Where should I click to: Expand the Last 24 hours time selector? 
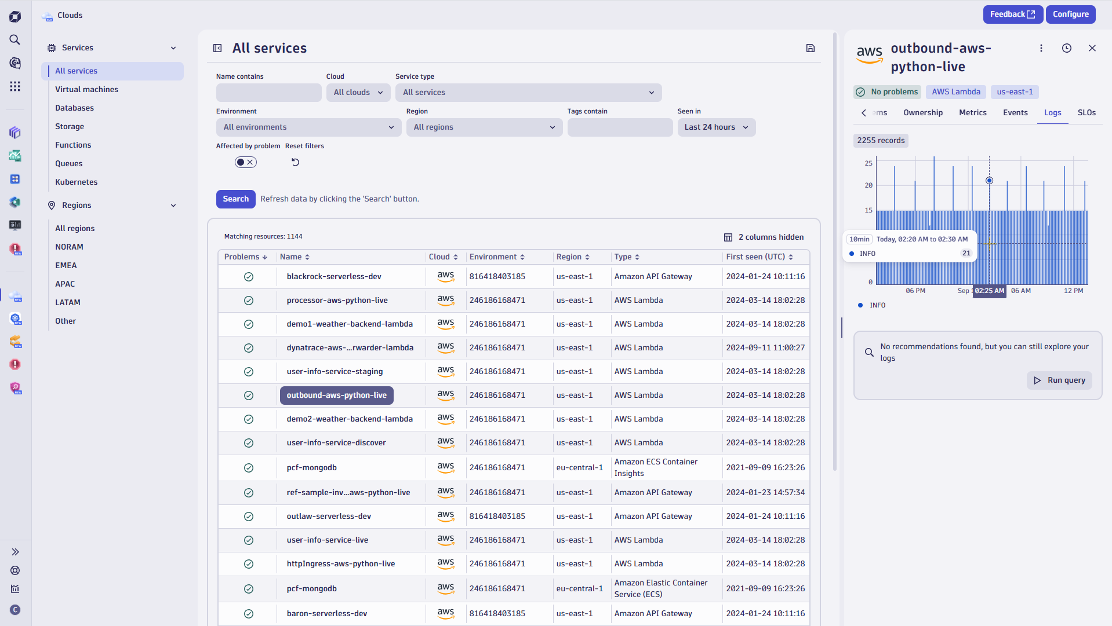pos(716,127)
